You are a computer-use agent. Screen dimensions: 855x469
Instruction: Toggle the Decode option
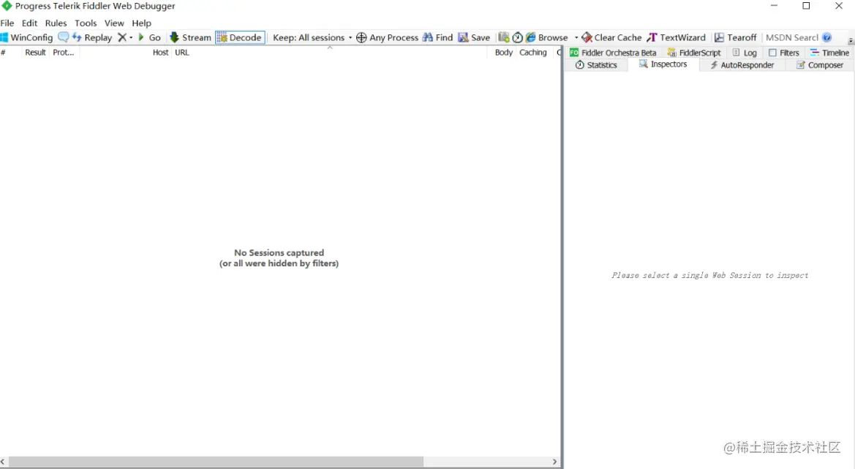(x=240, y=37)
